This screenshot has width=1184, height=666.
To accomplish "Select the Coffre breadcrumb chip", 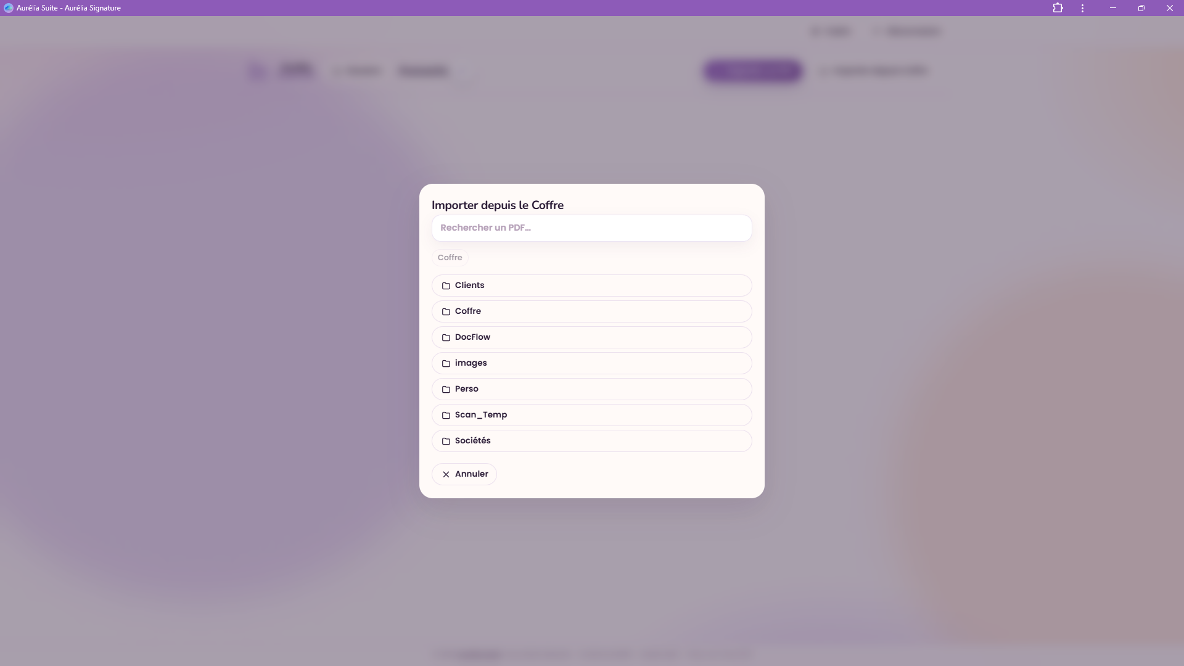I will (450, 258).
